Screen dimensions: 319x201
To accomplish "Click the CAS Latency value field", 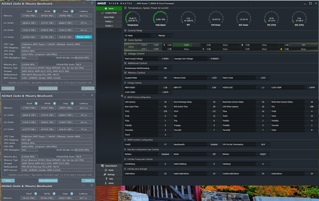I will click(x=165, y=102).
